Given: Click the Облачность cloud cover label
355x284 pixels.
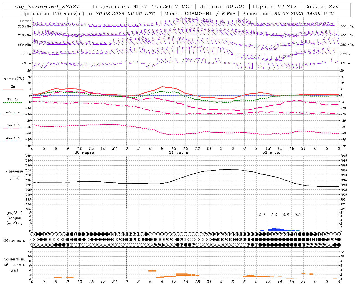Looking at the screenshot, I should coord(14,241).
